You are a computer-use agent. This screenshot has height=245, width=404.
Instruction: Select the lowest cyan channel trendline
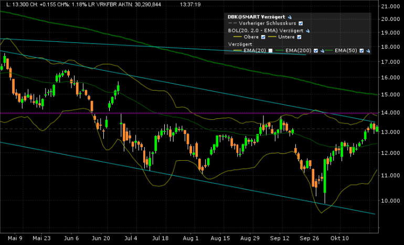pyautogui.click(x=187, y=178)
